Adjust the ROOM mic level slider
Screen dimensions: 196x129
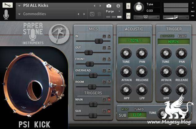[x=92, y=87]
